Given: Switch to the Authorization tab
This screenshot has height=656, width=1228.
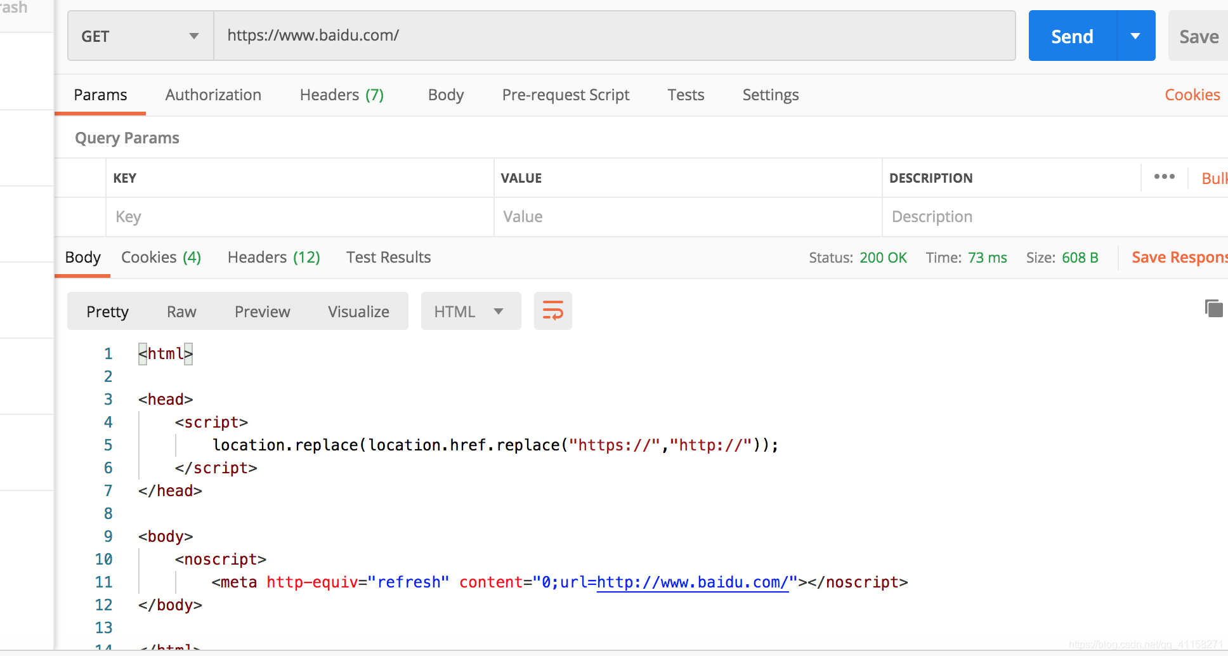Looking at the screenshot, I should (213, 95).
